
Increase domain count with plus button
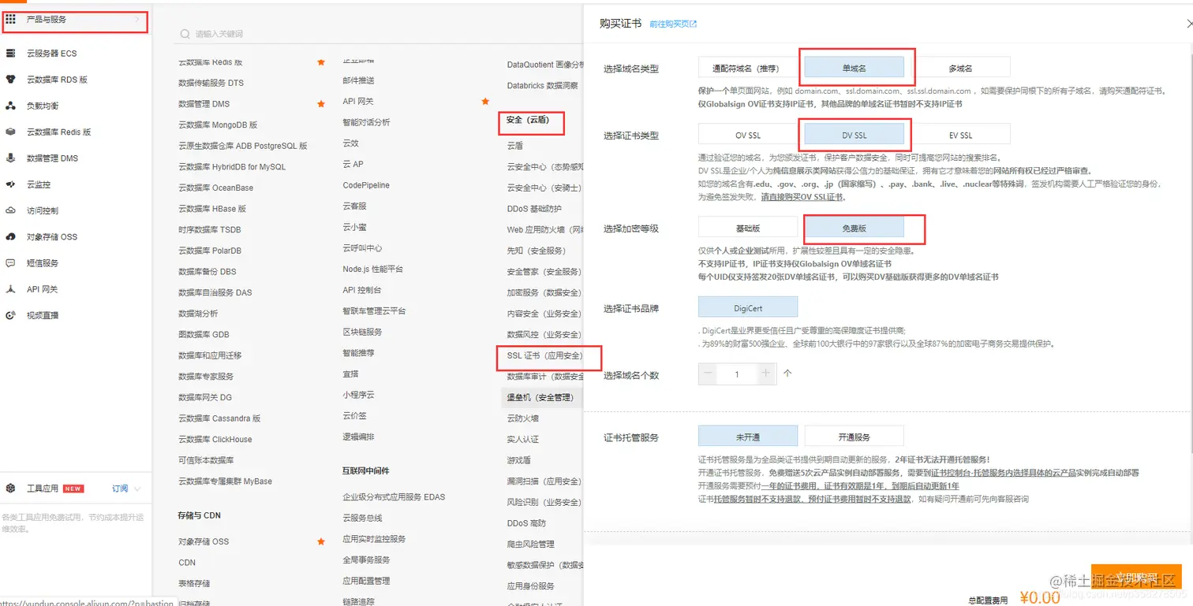coord(766,374)
